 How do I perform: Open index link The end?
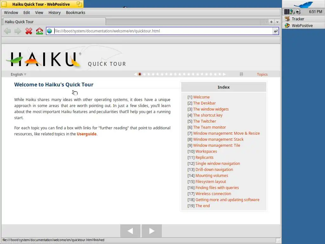pos(202,206)
